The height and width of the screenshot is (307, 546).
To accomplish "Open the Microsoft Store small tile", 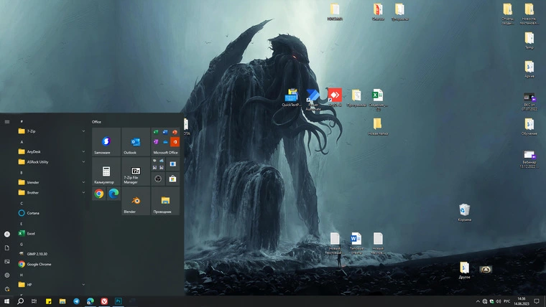I will (x=172, y=179).
